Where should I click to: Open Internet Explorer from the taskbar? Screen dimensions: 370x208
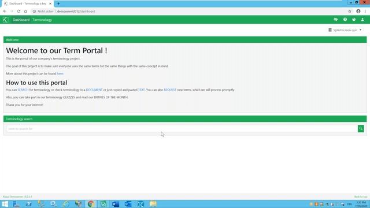(66, 204)
